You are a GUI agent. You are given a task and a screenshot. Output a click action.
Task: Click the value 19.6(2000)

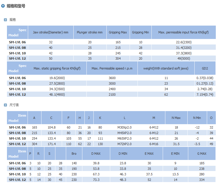(x=57, y=78)
